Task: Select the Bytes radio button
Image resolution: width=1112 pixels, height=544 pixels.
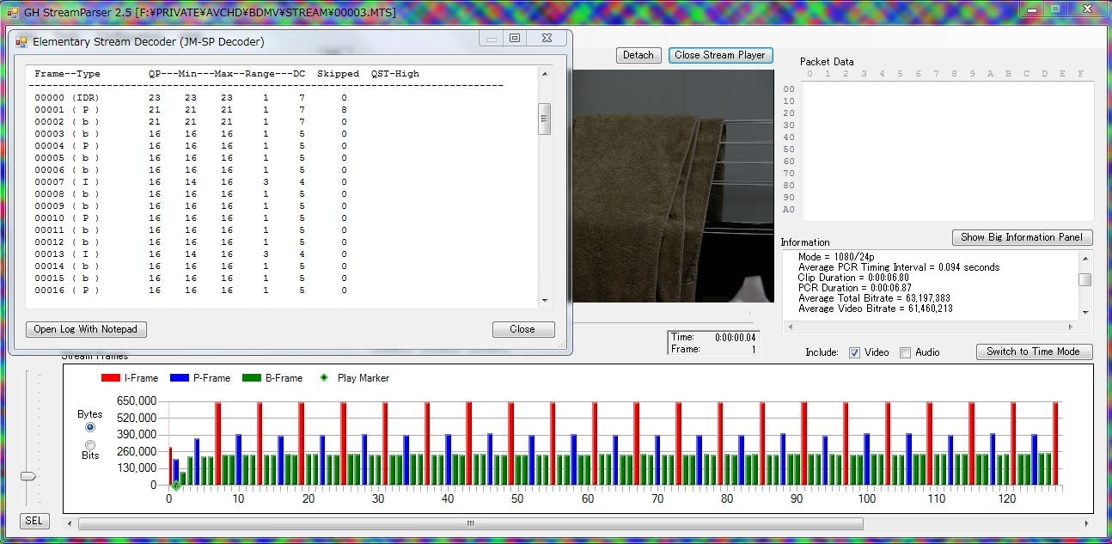Action: pyautogui.click(x=90, y=427)
